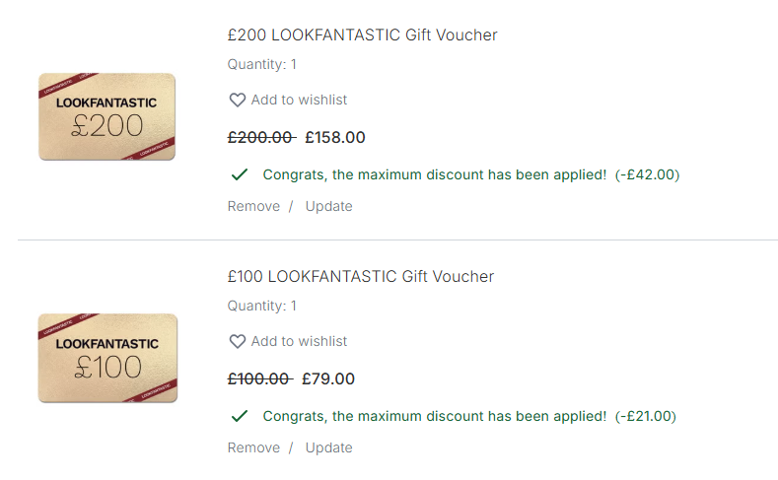This screenshot has height=480, width=778.
Task: Open £100 LOOKFANTASTIC Gift Voucher title
Action: 360,277
